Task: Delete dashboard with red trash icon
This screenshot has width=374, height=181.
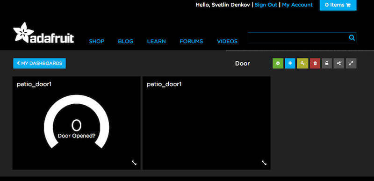Action: (x=315, y=64)
